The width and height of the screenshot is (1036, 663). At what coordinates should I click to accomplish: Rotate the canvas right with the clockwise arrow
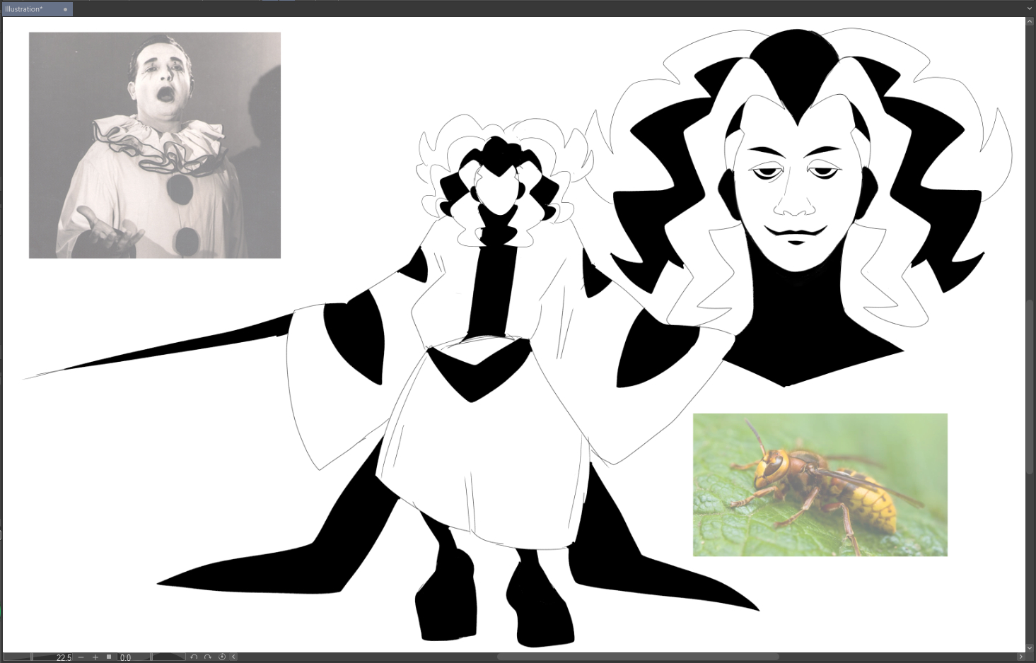pyautogui.click(x=208, y=657)
